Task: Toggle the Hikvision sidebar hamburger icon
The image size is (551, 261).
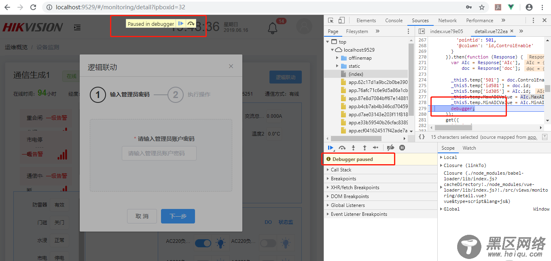Action: tap(77, 27)
